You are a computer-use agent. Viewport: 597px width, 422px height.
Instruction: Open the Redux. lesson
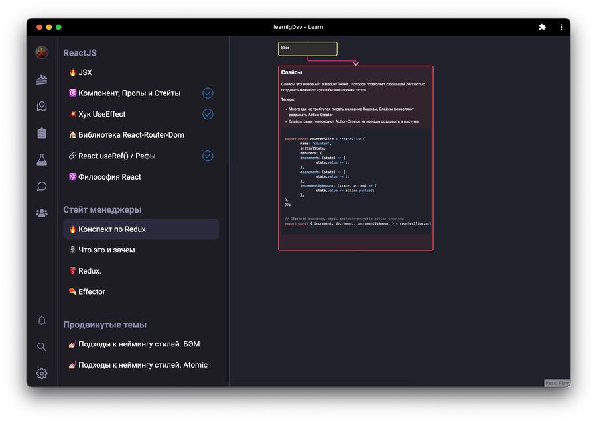click(x=141, y=271)
